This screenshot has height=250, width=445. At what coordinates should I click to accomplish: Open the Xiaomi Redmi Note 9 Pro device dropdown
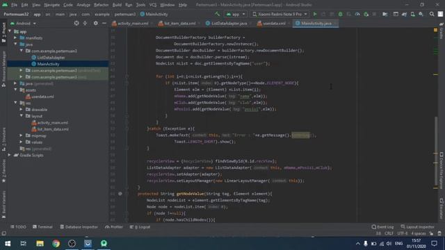[280, 14]
